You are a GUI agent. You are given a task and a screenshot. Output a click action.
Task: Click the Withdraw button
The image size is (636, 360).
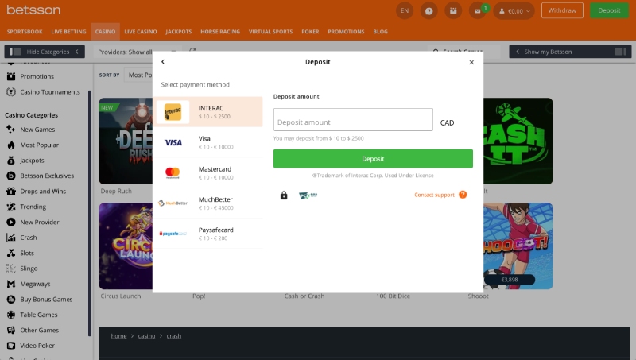pos(562,10)
